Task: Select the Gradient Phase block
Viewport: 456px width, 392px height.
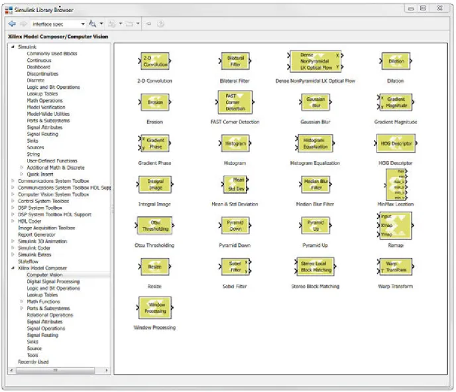Action: [x=155, y=143]
